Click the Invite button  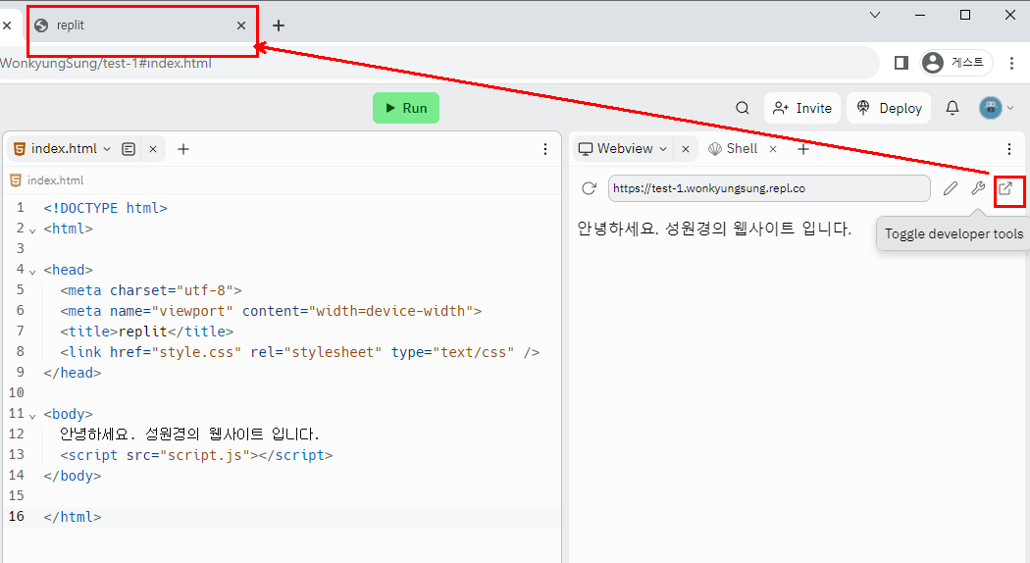[802, 108]
